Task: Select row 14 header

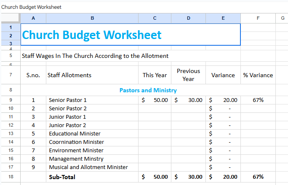Action: point(11,142)
